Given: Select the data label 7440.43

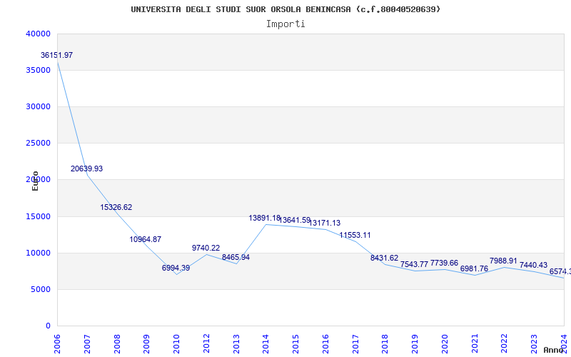Looking at the screenshot, I should pos(533,265).
